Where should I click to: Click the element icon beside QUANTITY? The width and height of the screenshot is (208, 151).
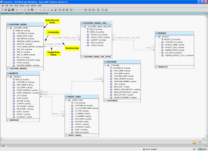coord(88,40)
